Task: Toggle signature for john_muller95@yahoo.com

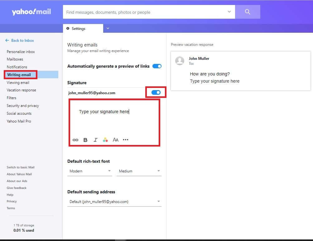Action: 156,93
